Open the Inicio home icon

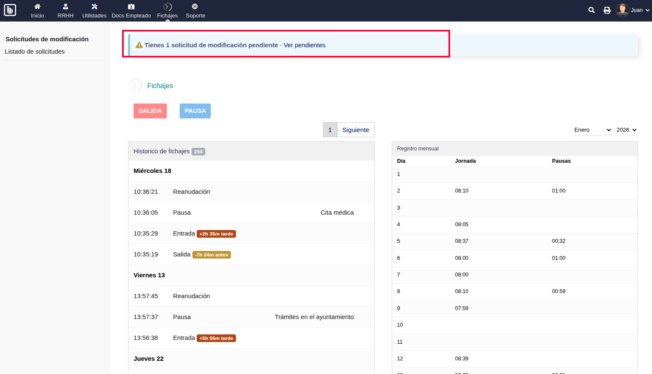[37, 6]
